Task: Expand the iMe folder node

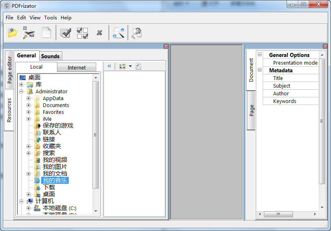Action: 29,119
